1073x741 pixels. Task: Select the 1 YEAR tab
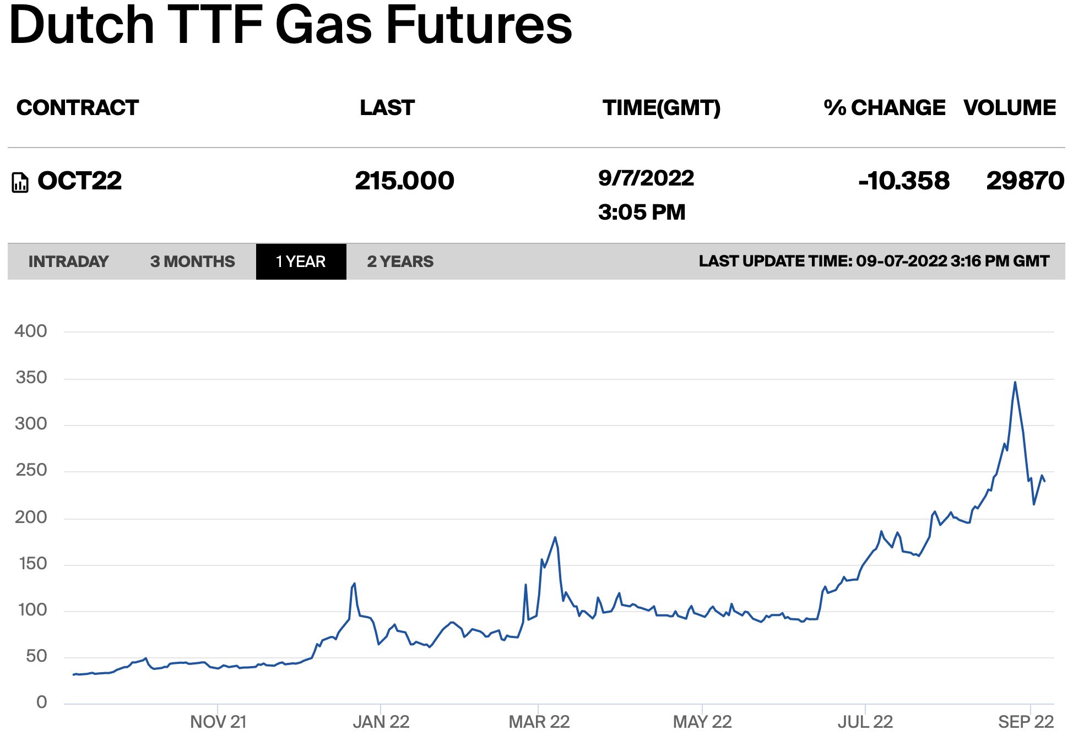point(301,261)
